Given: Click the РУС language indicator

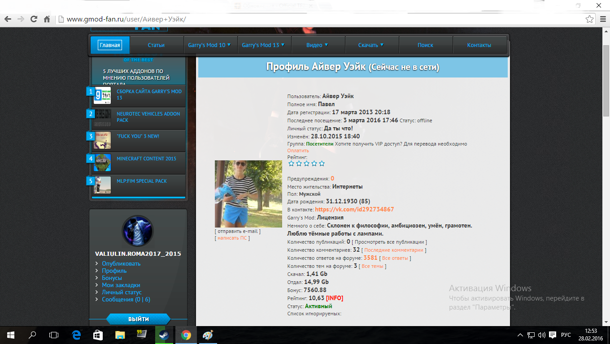Looking at the screenshot, I should coord(566,335).
